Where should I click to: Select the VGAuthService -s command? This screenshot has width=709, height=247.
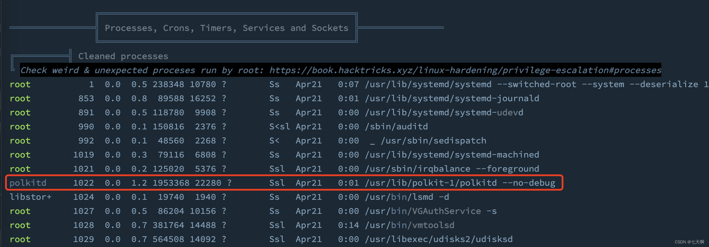(x=431, y=211)
